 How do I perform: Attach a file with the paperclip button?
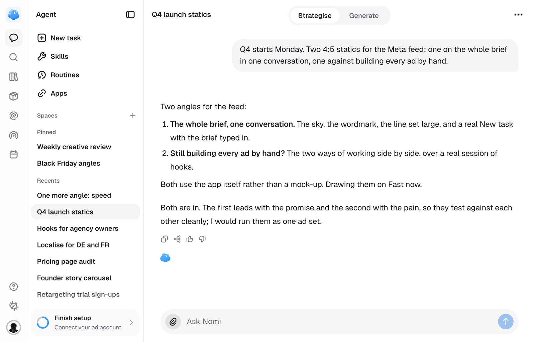pos(173,322)
